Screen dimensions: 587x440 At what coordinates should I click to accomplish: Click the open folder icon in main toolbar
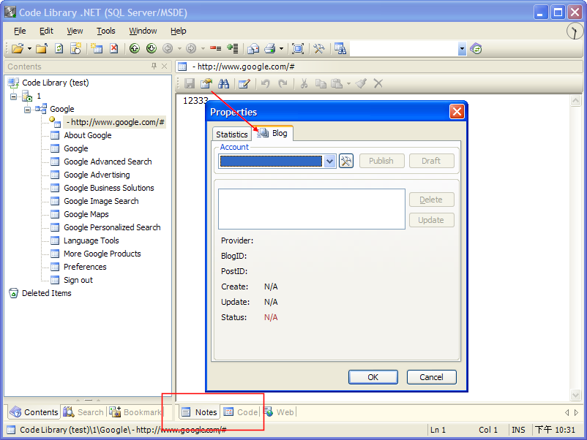(18, 48)
